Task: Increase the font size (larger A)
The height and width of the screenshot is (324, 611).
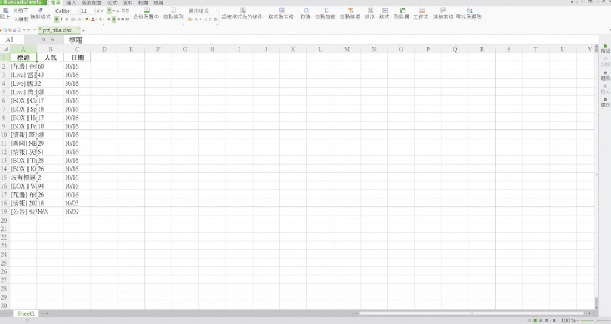Action: click(x=98, y=11)
